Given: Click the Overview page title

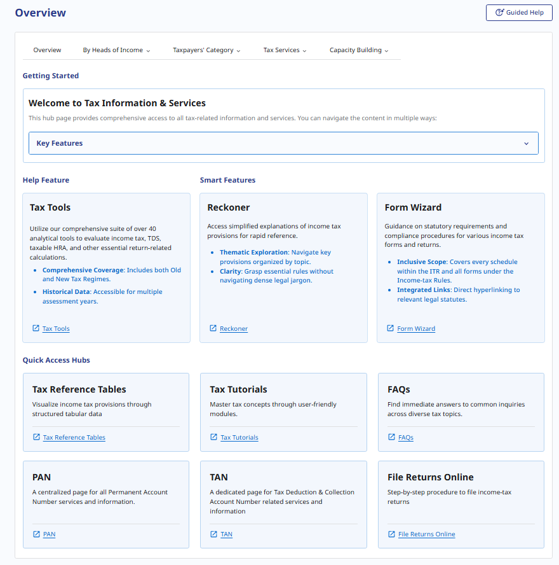Looking at the screenshot, I should click(x=40, y=13).
